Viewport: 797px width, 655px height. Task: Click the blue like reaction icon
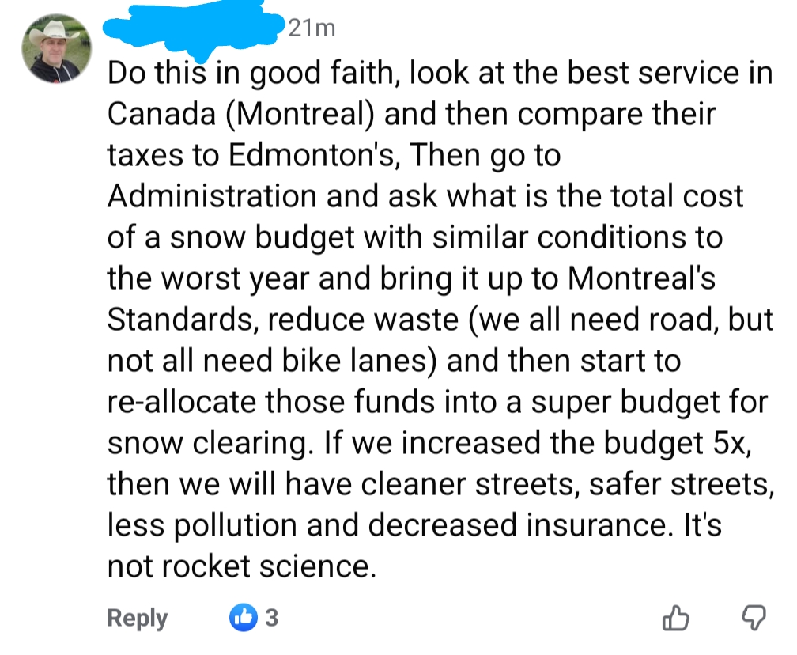240,617
